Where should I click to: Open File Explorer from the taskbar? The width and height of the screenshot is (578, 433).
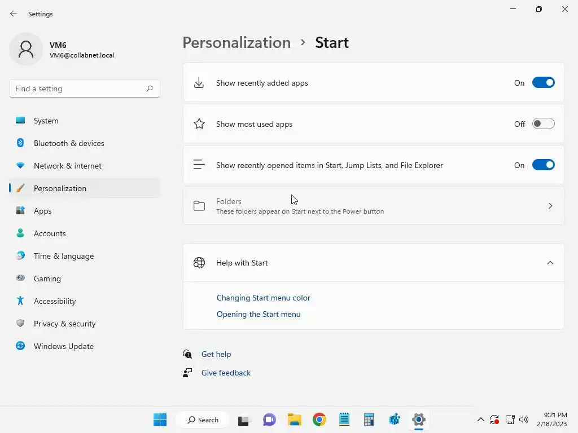point(294,419)
